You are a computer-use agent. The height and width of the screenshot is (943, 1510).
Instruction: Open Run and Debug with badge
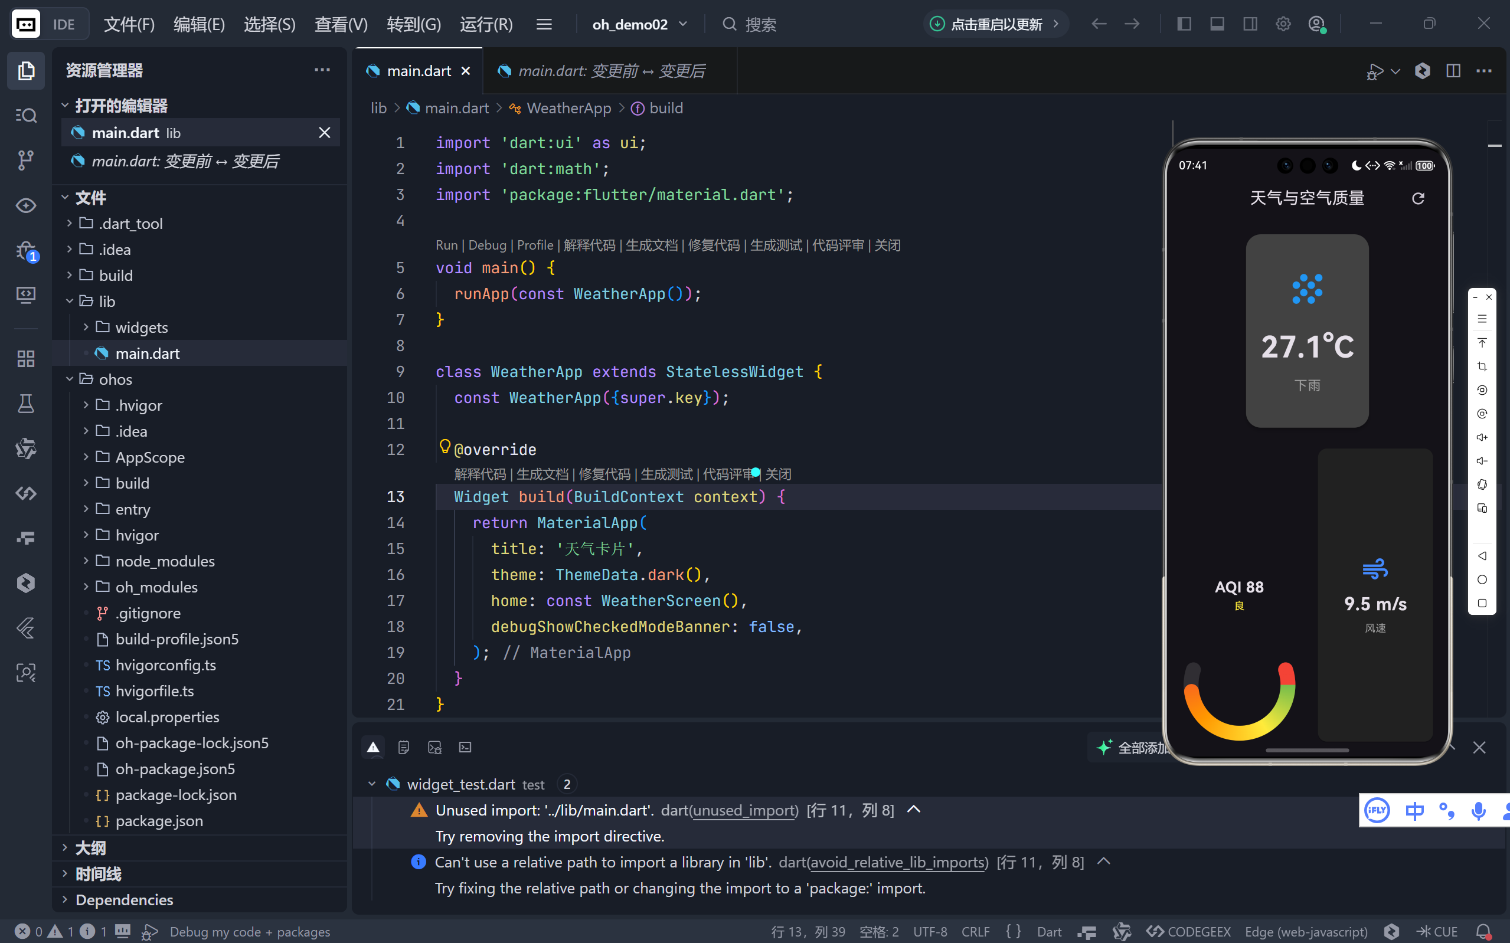click(25, 251)
